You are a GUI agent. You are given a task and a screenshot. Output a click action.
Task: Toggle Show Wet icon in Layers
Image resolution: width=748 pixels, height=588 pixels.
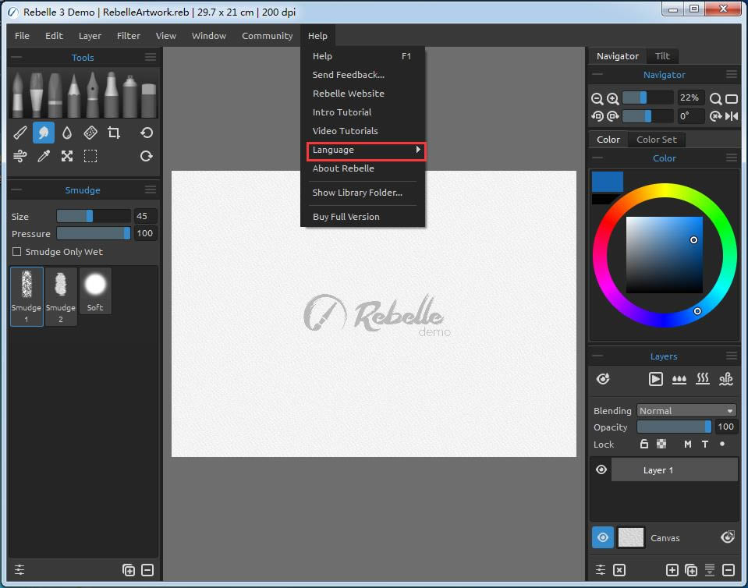click(x=603, y=379)
